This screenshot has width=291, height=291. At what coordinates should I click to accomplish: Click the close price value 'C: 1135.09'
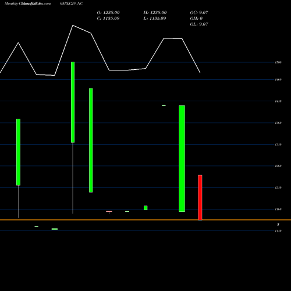[x=108, y=18]
